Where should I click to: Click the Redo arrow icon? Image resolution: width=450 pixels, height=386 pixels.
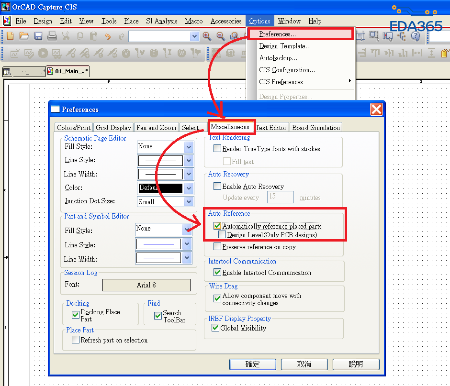point(122,36)
